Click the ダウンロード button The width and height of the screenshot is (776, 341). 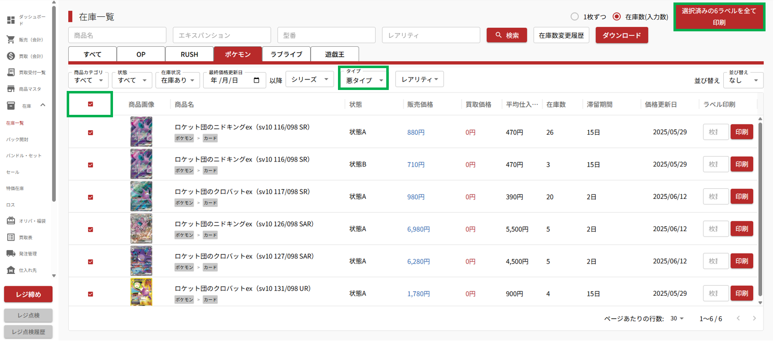click(621, 35)
